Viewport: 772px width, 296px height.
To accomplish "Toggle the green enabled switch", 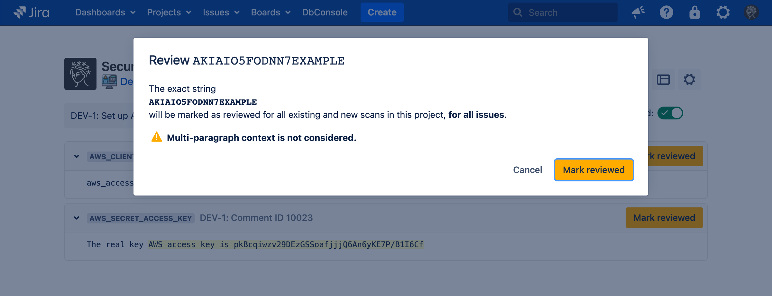I will pyautogui.click(x=670, y=113).
